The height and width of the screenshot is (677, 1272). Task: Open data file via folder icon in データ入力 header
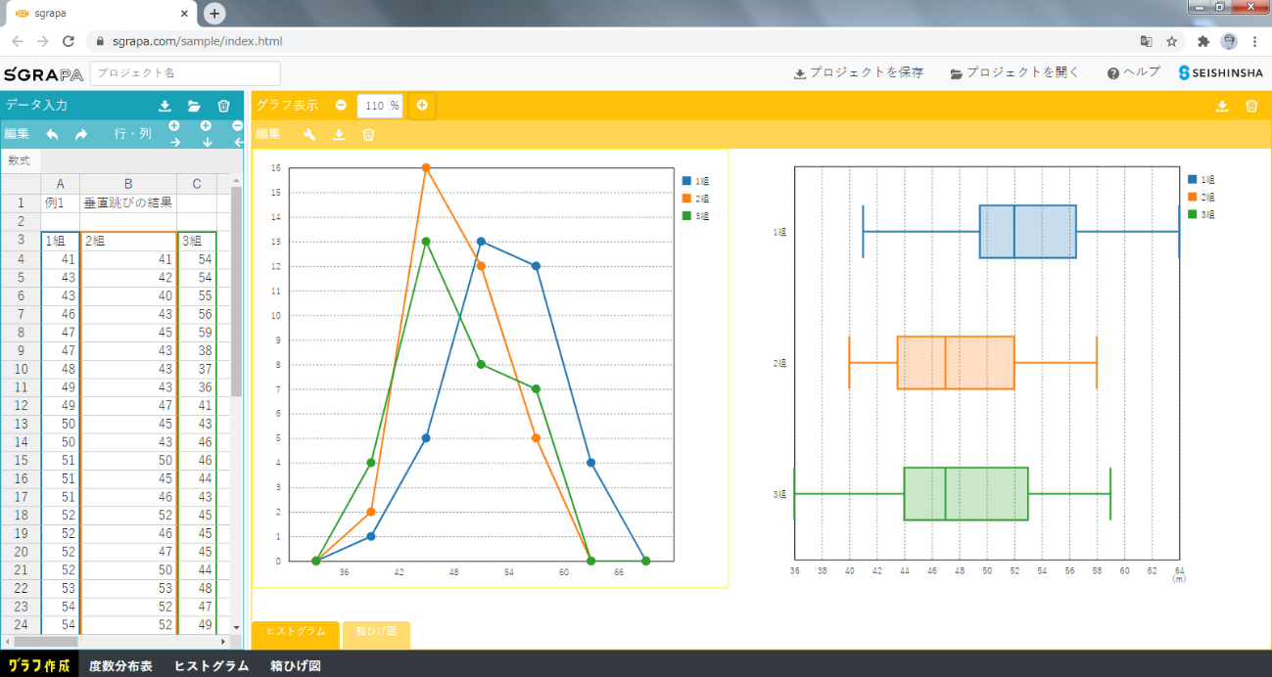coord(194,106)
